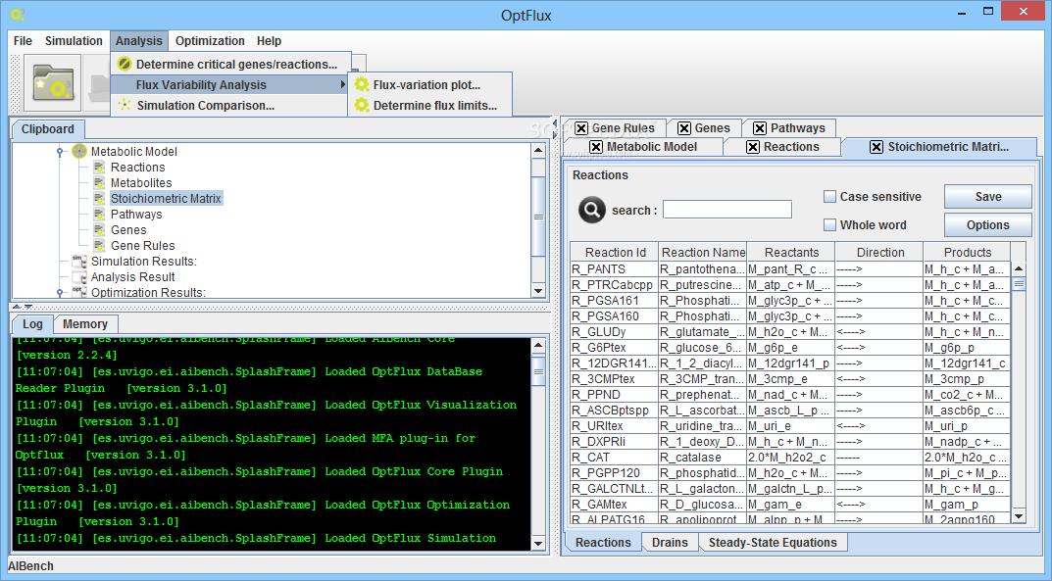Open the Simulation menu
The image size is (1052, 581).
(x=74, y=41)
